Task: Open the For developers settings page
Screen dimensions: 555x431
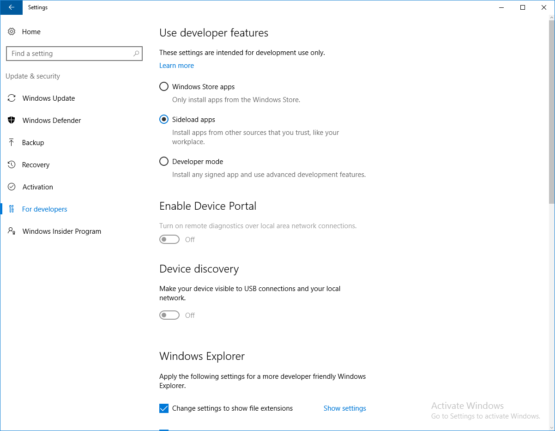Action: [45, 209]
